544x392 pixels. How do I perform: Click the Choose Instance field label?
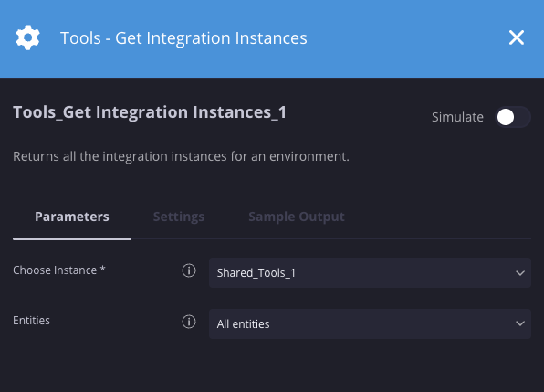tap(55, 270)
